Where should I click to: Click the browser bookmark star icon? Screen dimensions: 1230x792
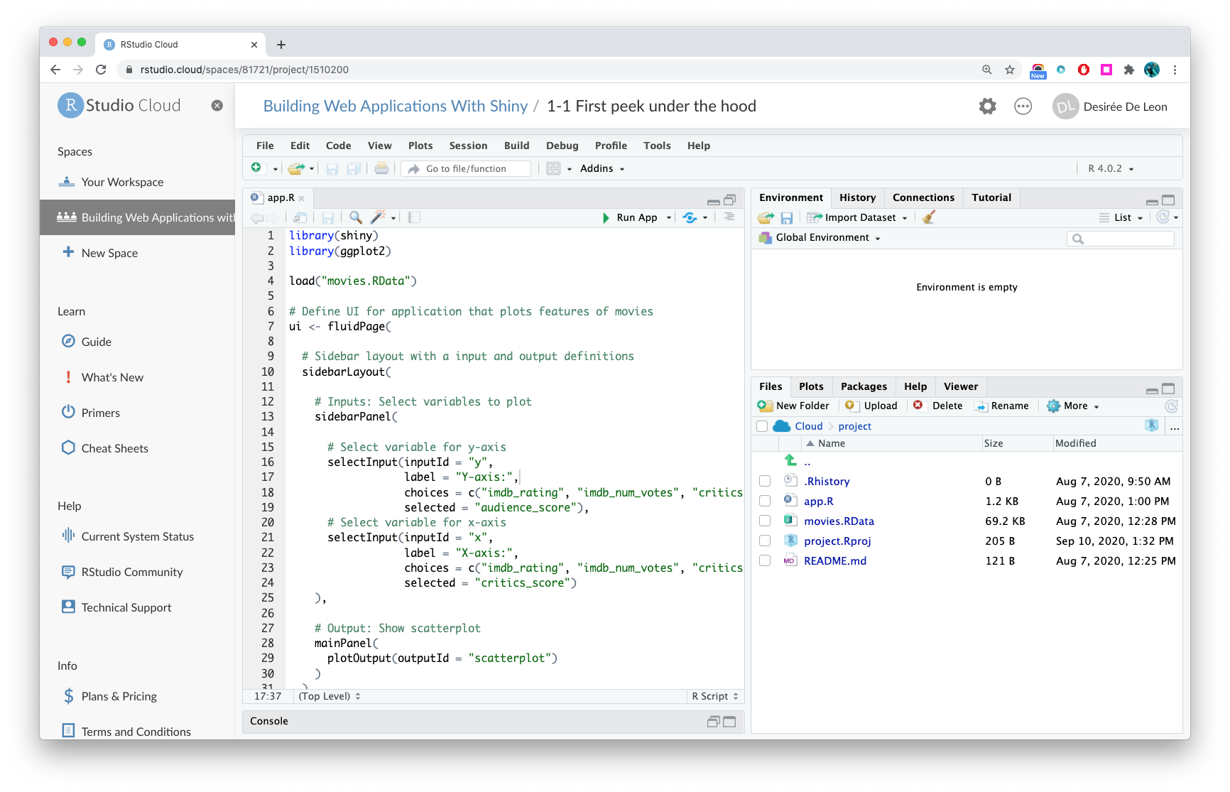[x=1010, y=70]
